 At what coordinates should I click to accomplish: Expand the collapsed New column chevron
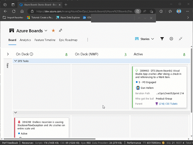[x=8, y=54]
